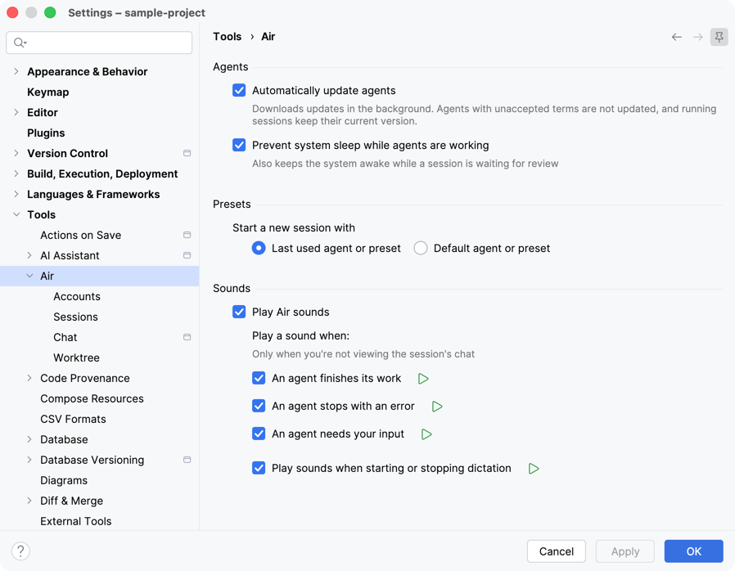The height and width of the screenshot is (571, 735).
Task: Play preview sound for agent finishes work
Action: 423,379
